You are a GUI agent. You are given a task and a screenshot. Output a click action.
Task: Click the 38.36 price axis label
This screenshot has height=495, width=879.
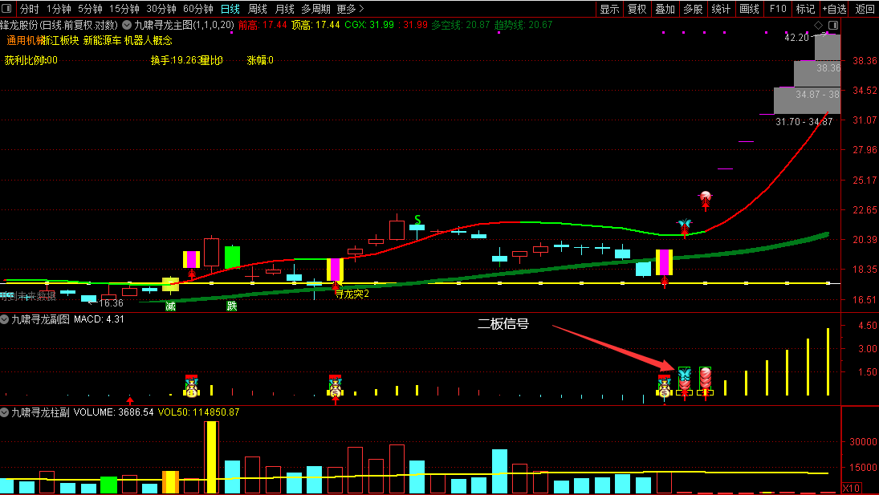[865, 60]
